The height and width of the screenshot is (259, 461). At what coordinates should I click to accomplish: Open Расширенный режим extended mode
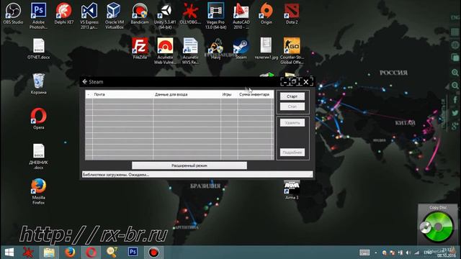(x=189, y=165)
